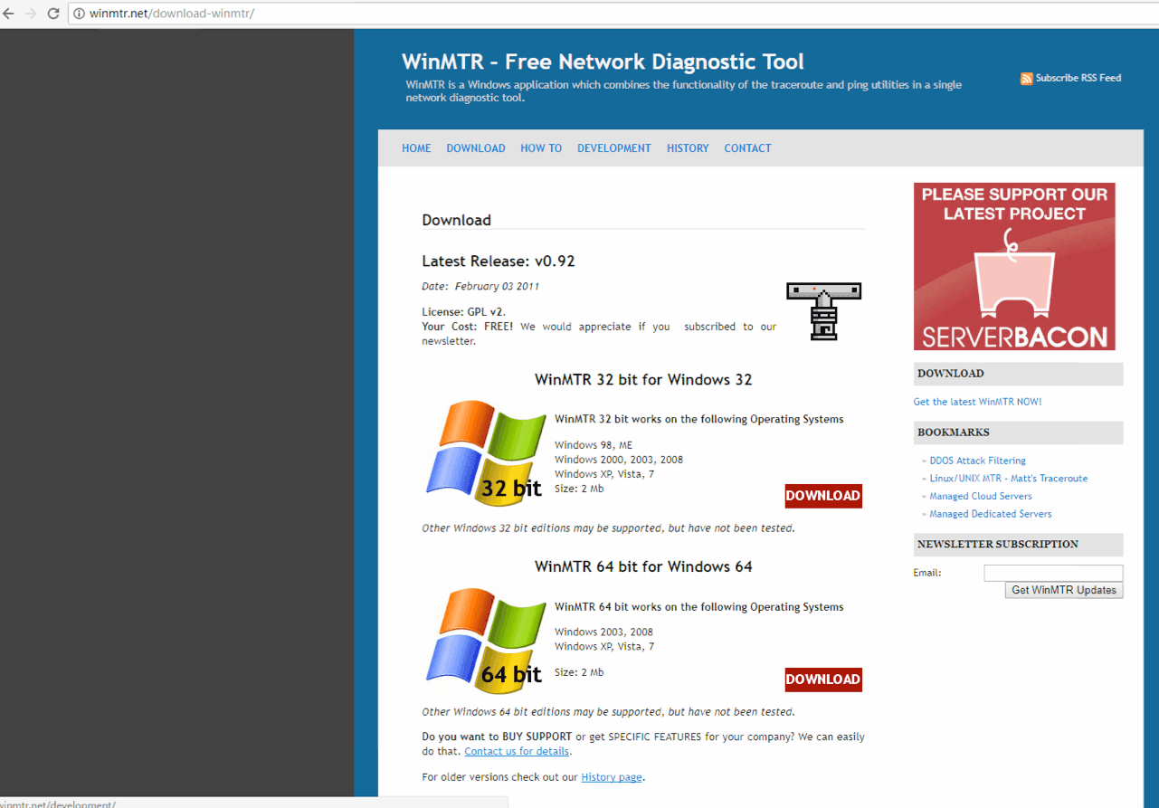Screen dimensions: 1159x808
Task: Click the WinMTR 64 bit for Windows 64 heading
Action: coord(643,567)
